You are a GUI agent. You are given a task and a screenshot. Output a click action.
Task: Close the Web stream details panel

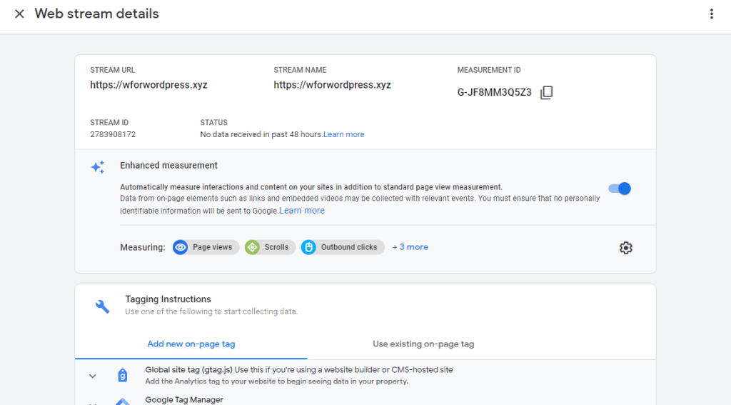click(x=19, y=14)
